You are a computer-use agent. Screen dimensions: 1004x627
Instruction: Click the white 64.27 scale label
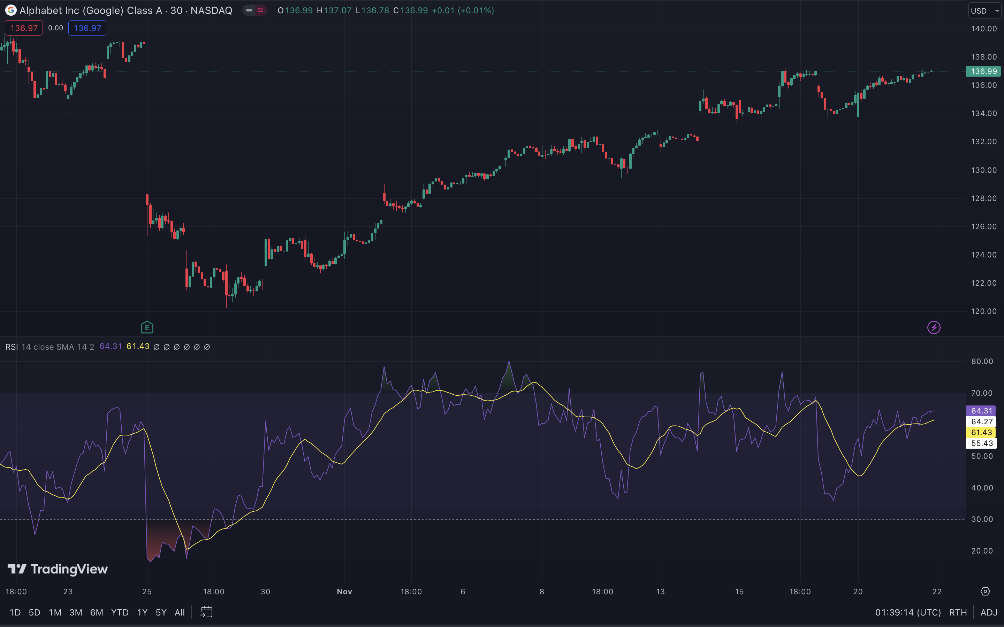[981, 422]
